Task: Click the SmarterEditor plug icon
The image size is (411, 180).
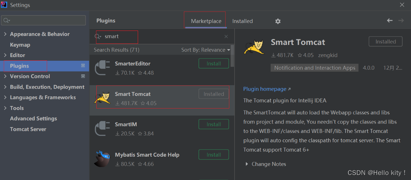Action: (102, 68)
